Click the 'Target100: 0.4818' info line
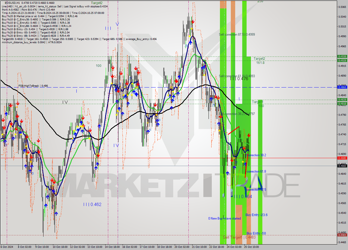 tap(79, 39)
